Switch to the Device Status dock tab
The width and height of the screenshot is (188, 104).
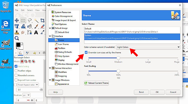pos(28,53)
